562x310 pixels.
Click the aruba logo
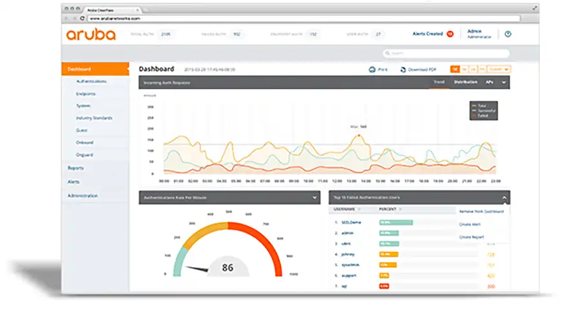pos(91,35)
